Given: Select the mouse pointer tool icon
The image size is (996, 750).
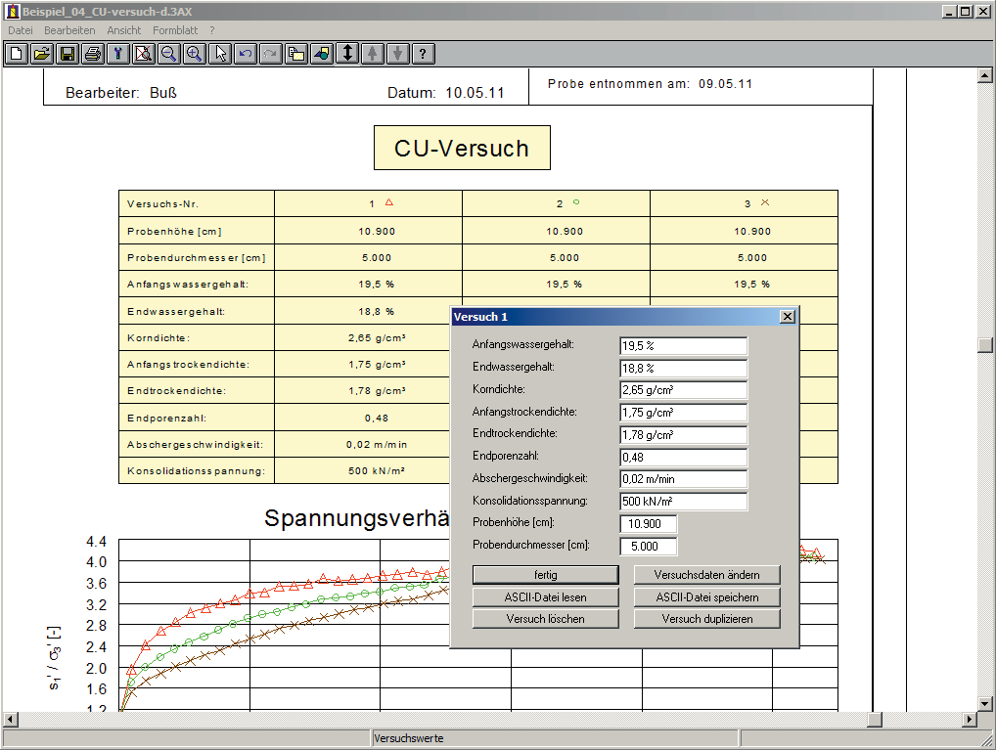Looking at the screenshot, I should coord(220,54).
